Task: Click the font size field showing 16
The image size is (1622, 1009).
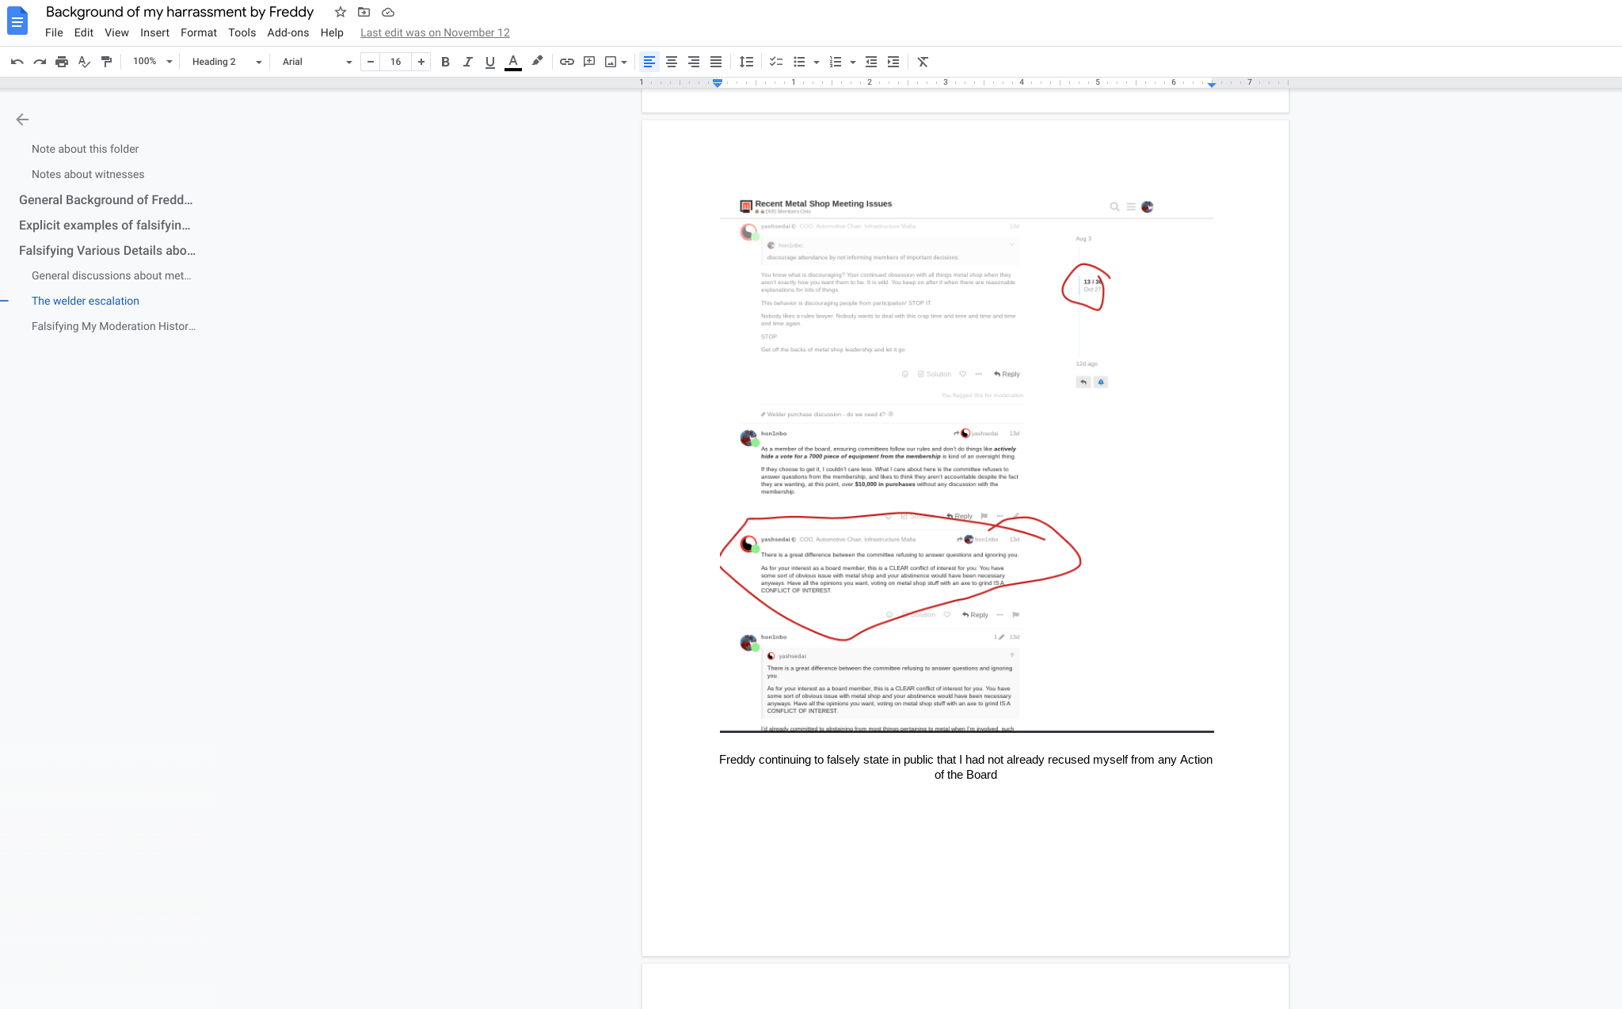Action: (x=395, y=62)
